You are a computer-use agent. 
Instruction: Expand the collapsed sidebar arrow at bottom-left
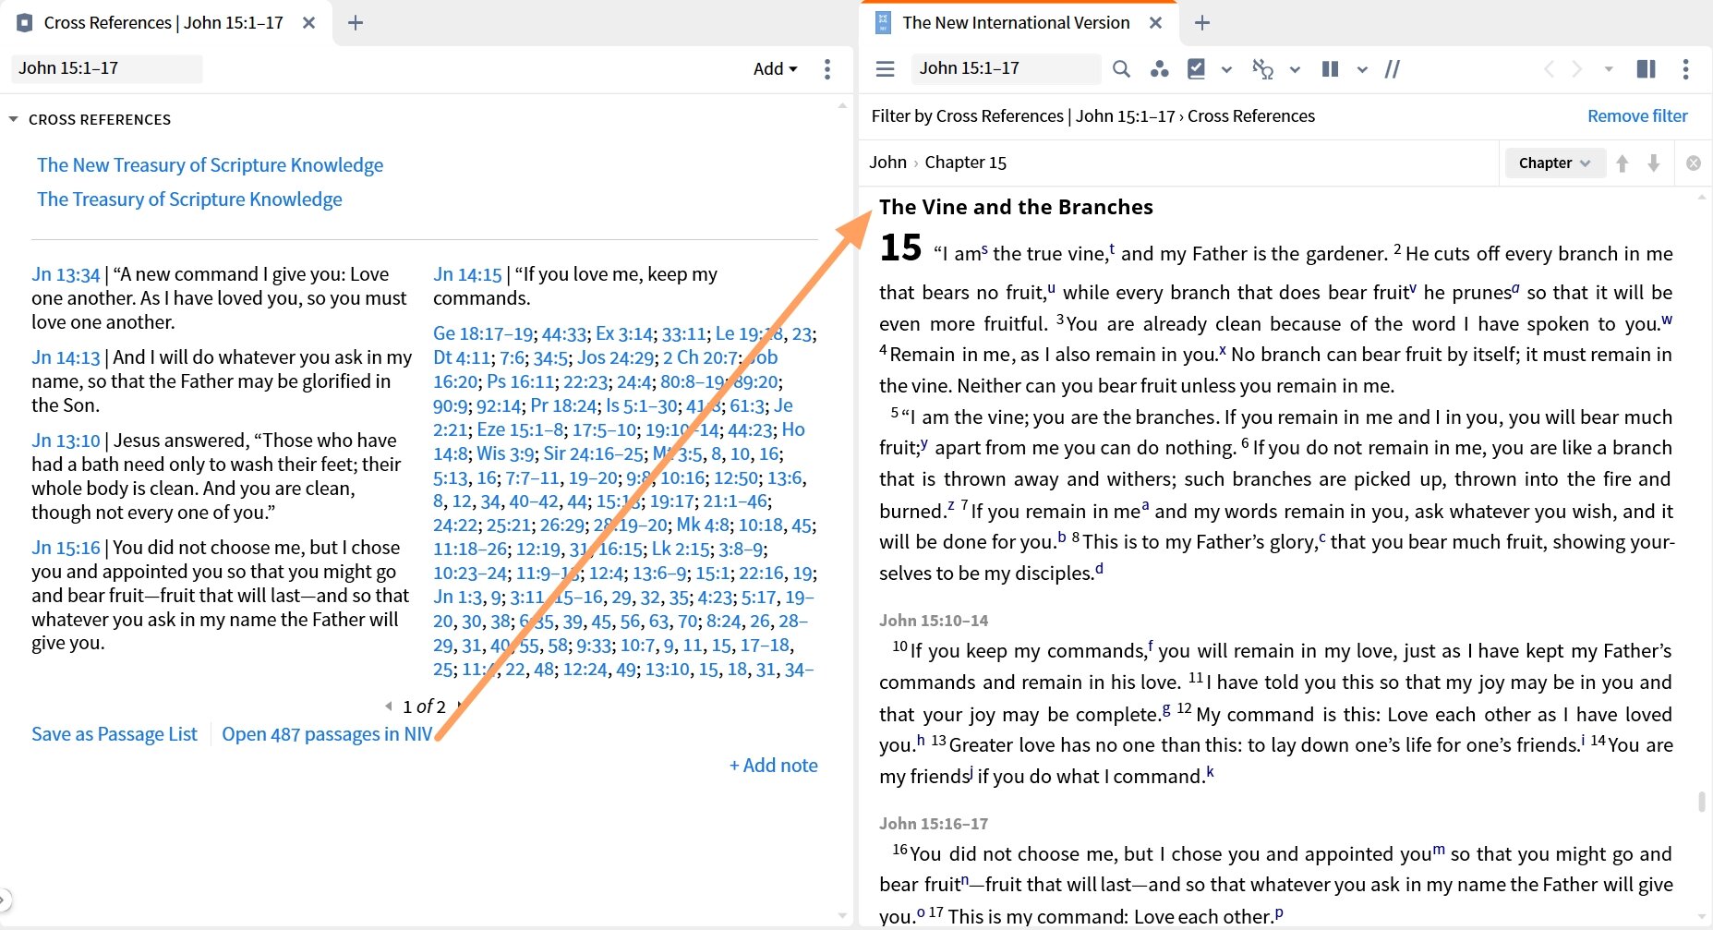click(x=5, y=899)
